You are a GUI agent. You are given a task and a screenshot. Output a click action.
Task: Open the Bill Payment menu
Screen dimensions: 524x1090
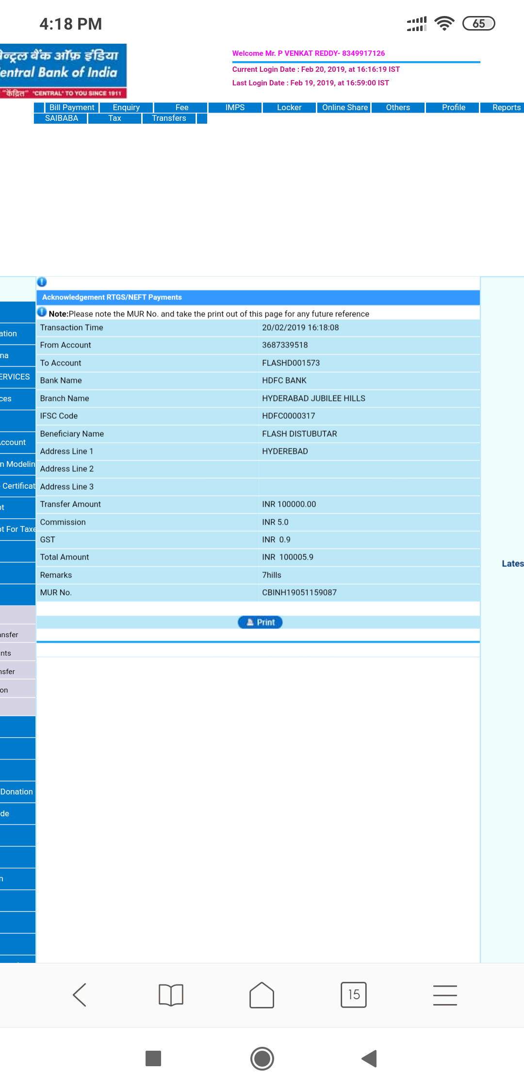click(x=72, y=107)
